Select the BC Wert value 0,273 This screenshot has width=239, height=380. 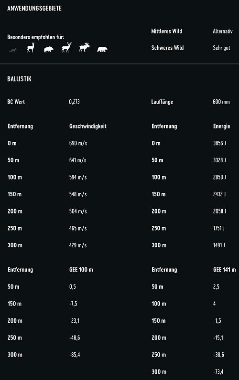[x=74, y=102]
